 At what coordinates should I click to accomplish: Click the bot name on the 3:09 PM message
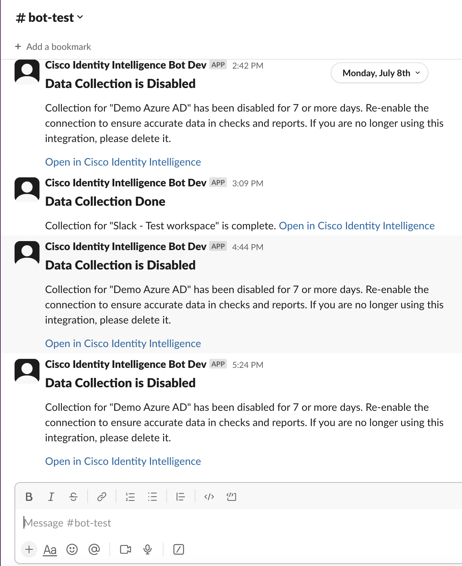pos(126,183)
